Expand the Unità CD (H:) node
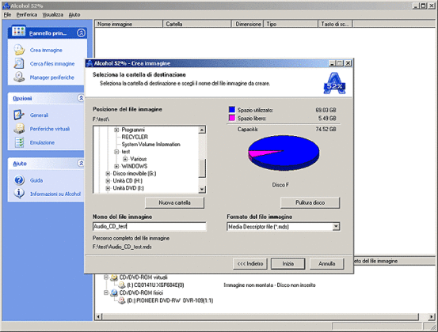The image size is (438, 332). tap(108, 181)
